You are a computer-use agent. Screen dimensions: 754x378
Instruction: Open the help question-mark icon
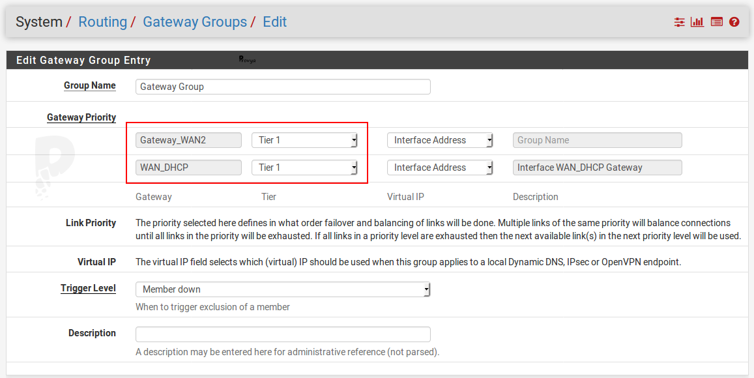(x=734, y=22)
